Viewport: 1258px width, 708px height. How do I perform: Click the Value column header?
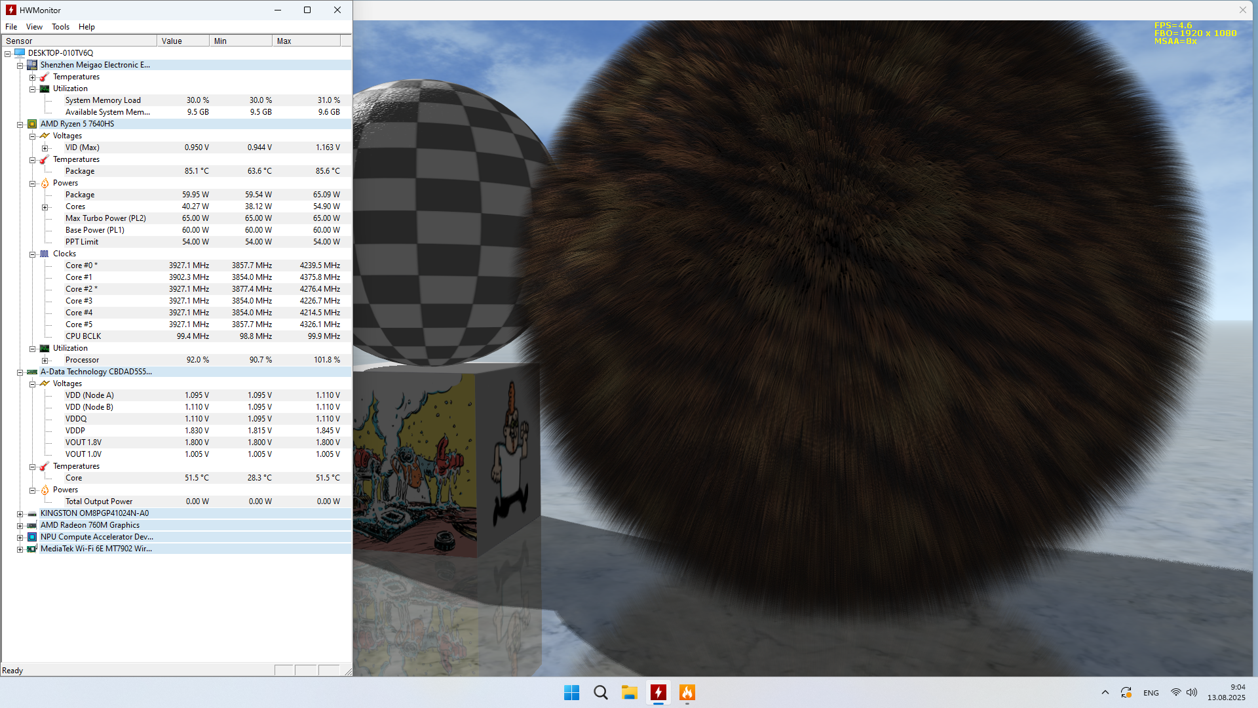[183, 41]
